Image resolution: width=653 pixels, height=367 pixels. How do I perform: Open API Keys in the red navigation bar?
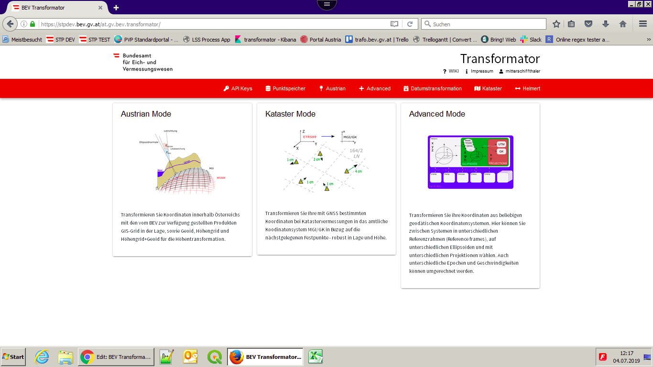238,88
